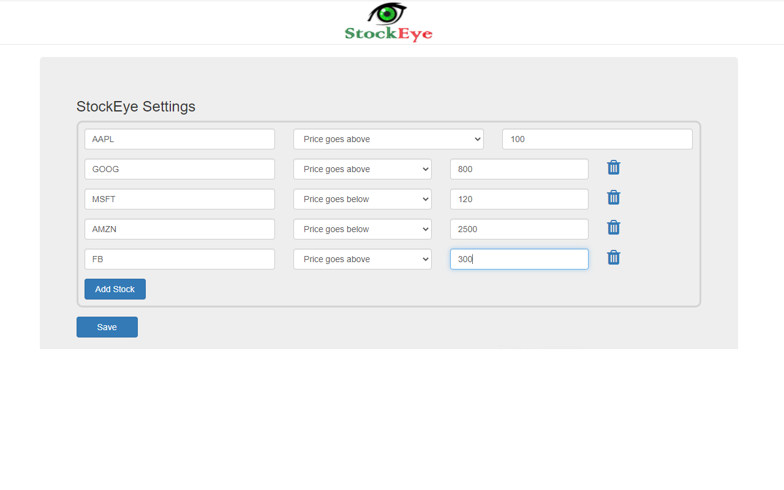Click the AMZN price field showing 2500
This screenshot has height=490, width=784.
(x=519, y=229)
